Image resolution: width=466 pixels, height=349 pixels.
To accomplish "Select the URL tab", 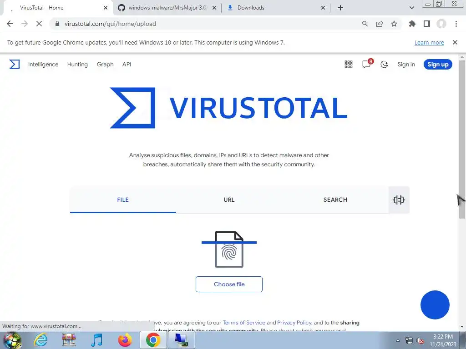I will point(229,200).
